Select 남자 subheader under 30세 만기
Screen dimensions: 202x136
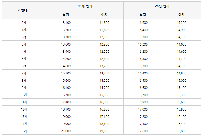coord(66,15)
